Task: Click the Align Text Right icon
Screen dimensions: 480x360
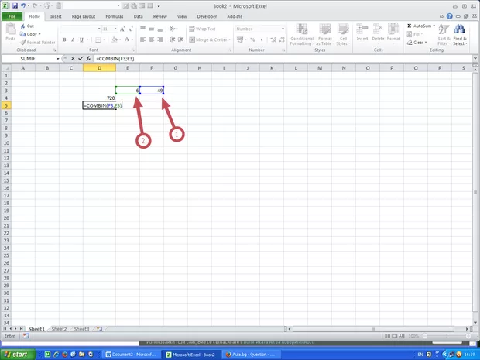Action: point(159,39)
